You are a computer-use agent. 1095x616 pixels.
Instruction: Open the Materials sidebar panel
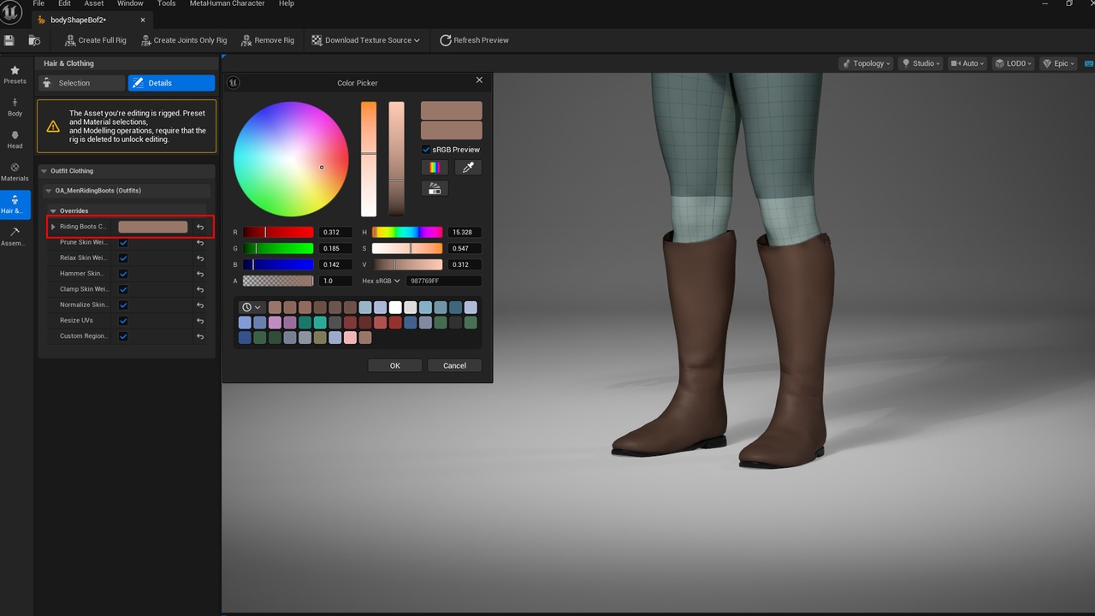(x=15, y=172)
